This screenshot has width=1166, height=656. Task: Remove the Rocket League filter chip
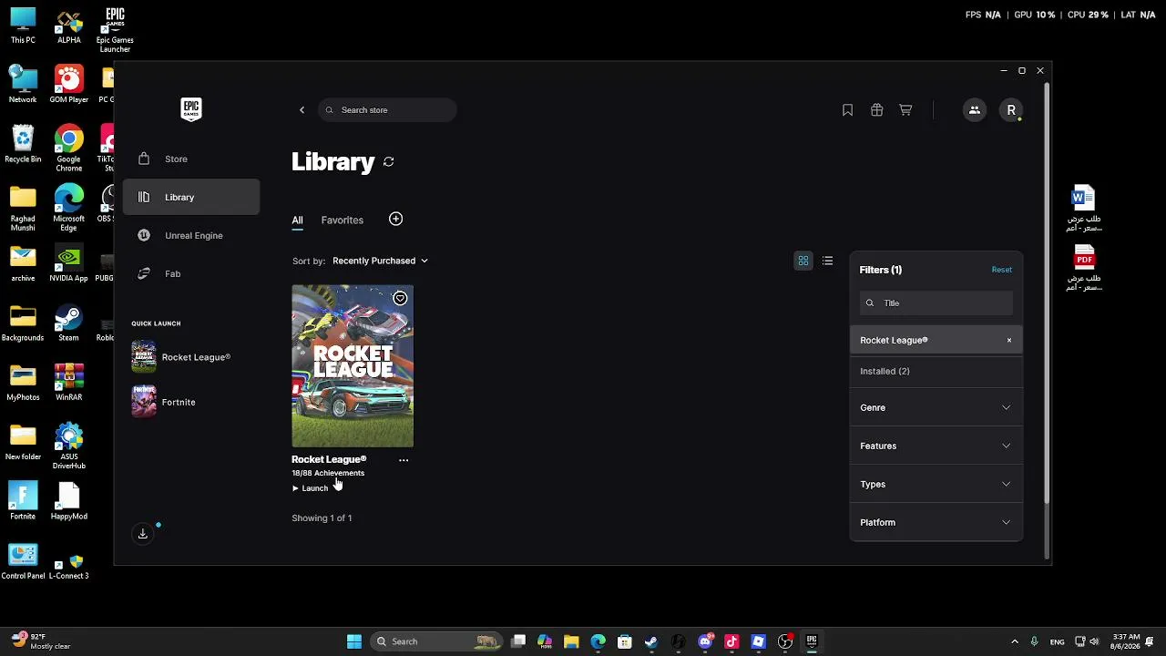pyautogui.click(x=1009, y=341)
